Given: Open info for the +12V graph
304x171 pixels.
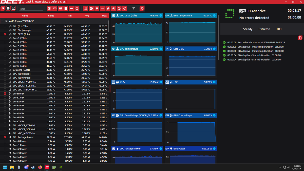Looking at the screenshot, I should tap(161, 82).
